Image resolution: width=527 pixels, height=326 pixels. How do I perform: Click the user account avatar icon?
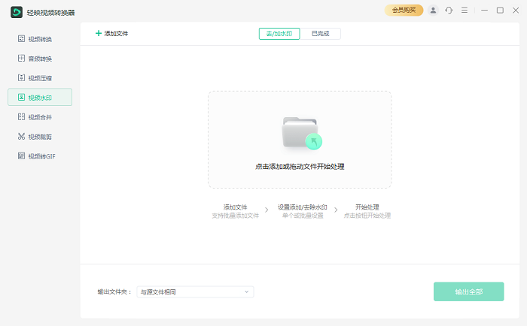433,11
